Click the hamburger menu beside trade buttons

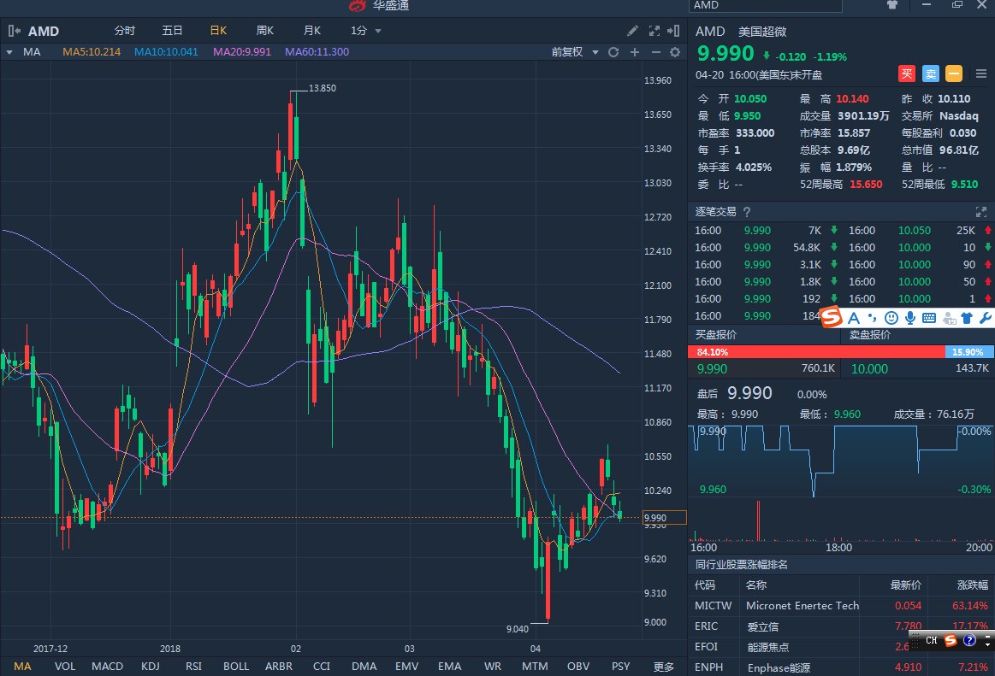(980, 74)
